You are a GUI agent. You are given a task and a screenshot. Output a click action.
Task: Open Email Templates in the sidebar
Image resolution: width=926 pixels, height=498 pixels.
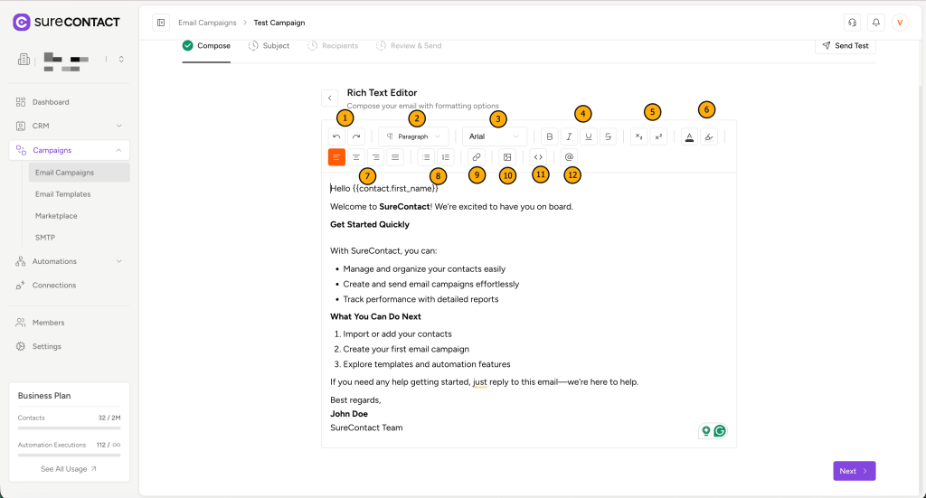click(x=80, y=194)
